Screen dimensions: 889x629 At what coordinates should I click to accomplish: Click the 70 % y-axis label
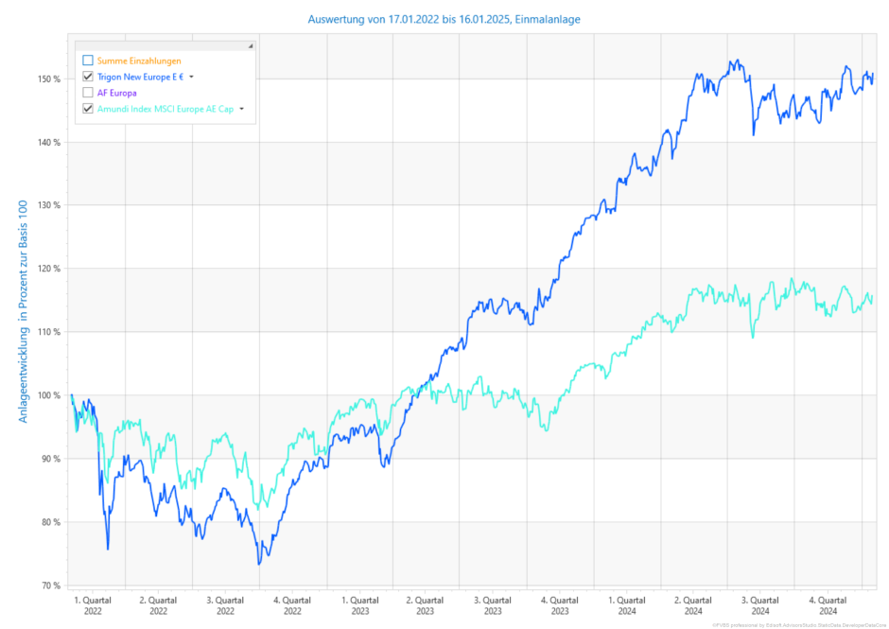click(52, 585)
